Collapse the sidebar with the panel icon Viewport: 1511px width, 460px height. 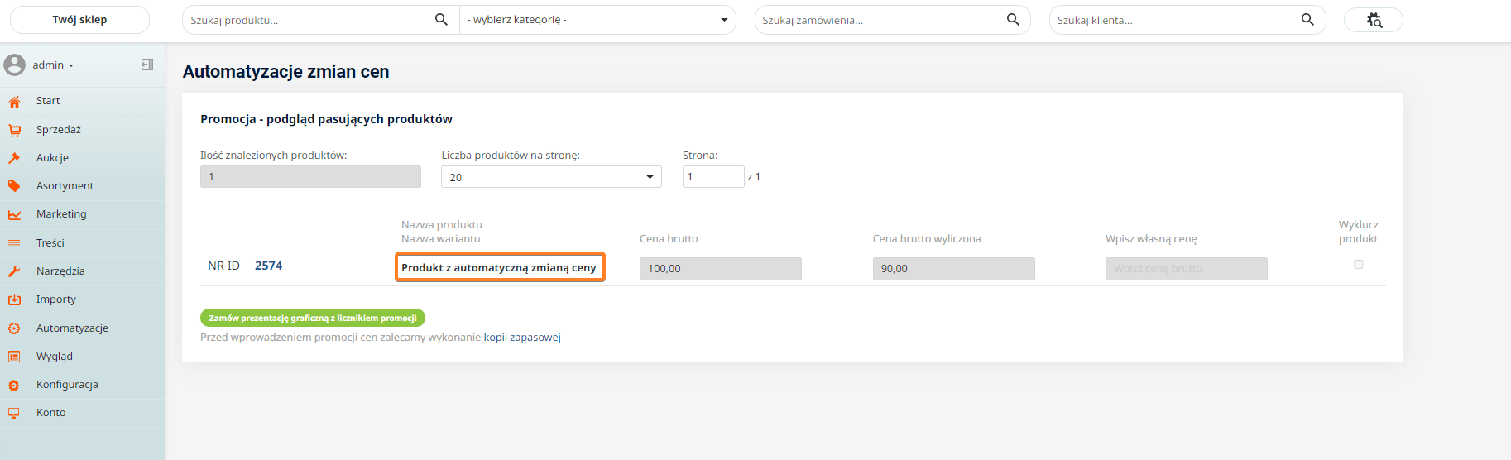[x=147, y=65]
